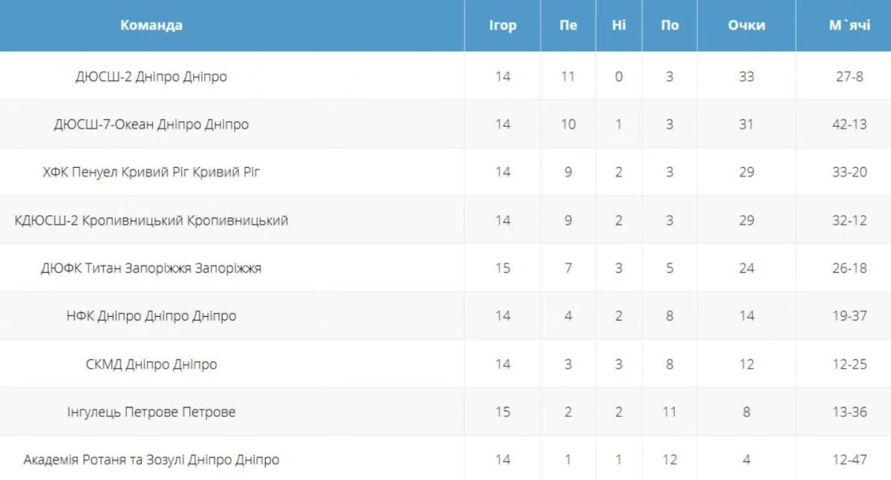Select the Ні column header

619,25
